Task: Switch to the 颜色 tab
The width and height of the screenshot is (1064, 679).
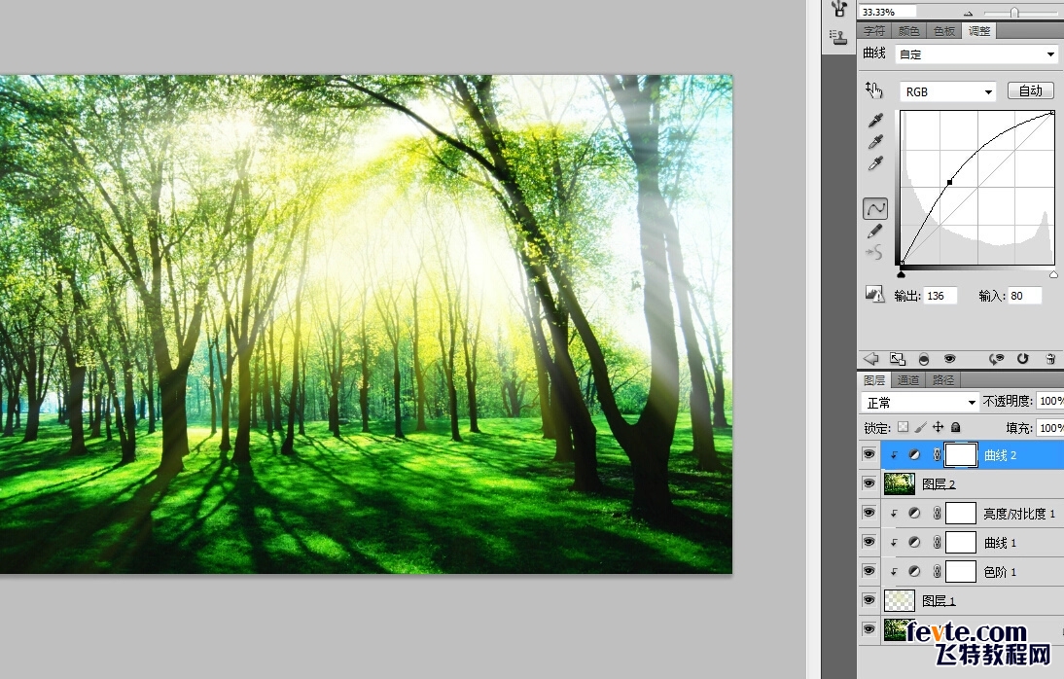Action: point(908,31)
